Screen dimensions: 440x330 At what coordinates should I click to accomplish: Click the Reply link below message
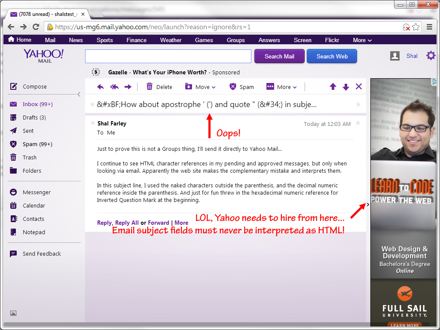(104, 223)
